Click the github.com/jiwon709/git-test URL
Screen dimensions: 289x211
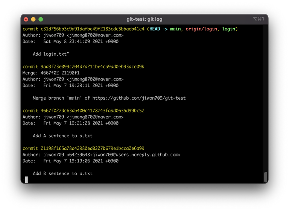point(139,98)
